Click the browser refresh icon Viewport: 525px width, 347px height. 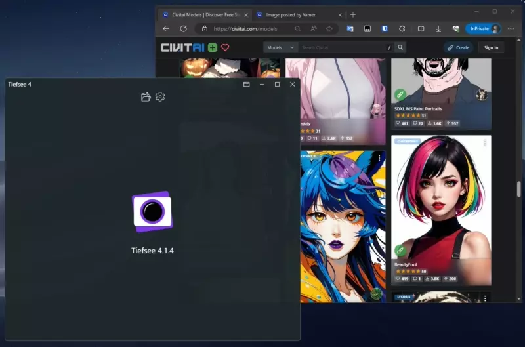[x=184, y=29]
